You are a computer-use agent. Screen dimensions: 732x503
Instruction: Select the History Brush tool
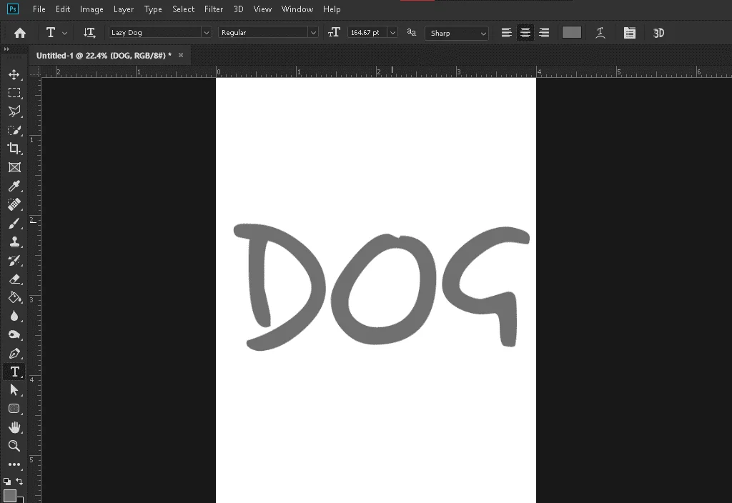14,260
